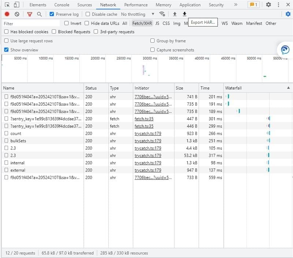Open DevTools settings gear icon

point(268,5)
